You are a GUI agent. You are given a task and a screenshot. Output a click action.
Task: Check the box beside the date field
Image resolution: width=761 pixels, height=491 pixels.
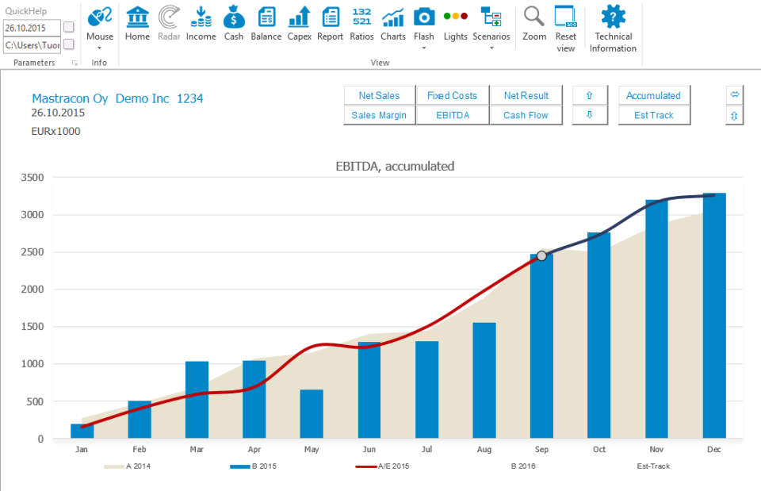pos(68,26)
